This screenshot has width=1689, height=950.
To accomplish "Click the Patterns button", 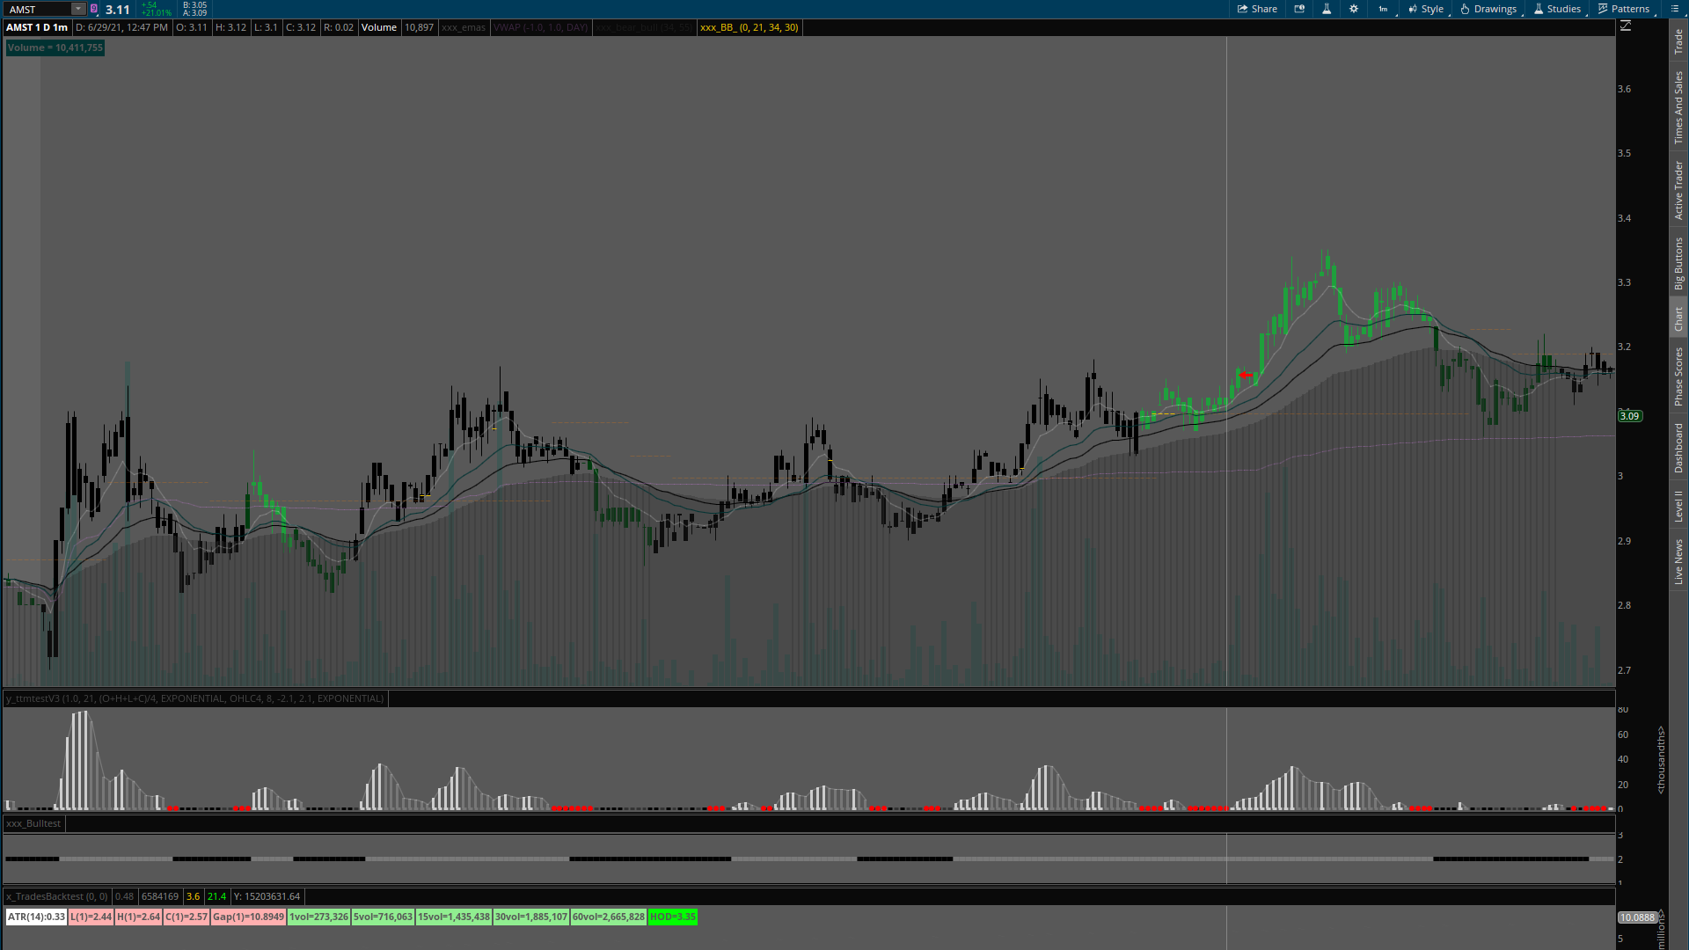I will [1624, 9].
